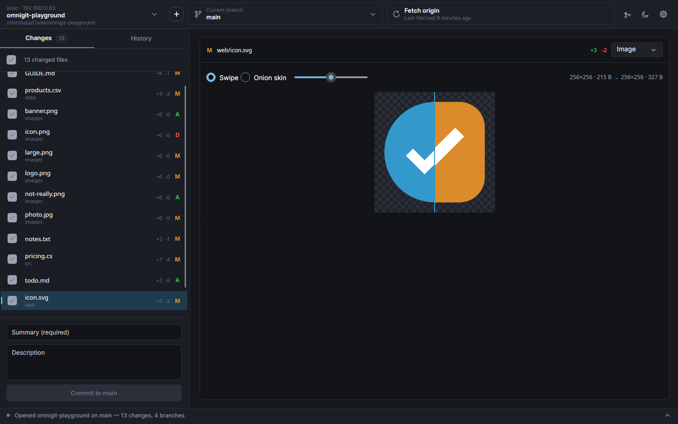The width and height of the screenshot is (678, 424).
Task: Toggle dark mode with the moon icon
Action: 645,15
